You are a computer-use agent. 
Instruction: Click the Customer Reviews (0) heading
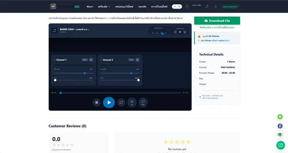[67, 126]
